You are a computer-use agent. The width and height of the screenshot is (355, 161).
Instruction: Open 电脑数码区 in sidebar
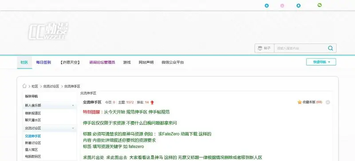(x=33, y=157)
